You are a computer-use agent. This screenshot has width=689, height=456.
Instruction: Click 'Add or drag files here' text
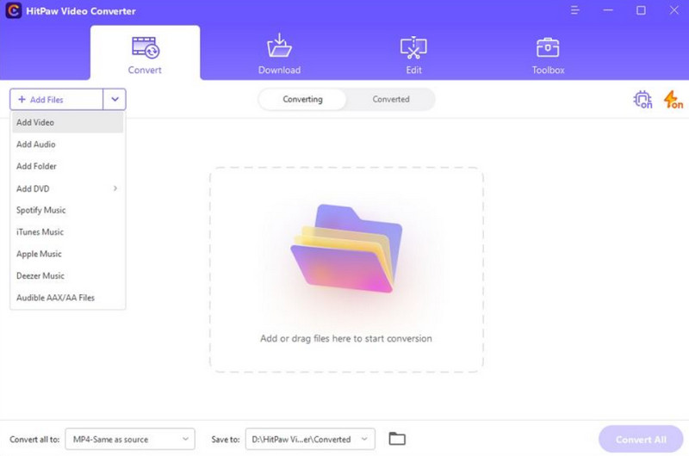[x=346, y=338]
